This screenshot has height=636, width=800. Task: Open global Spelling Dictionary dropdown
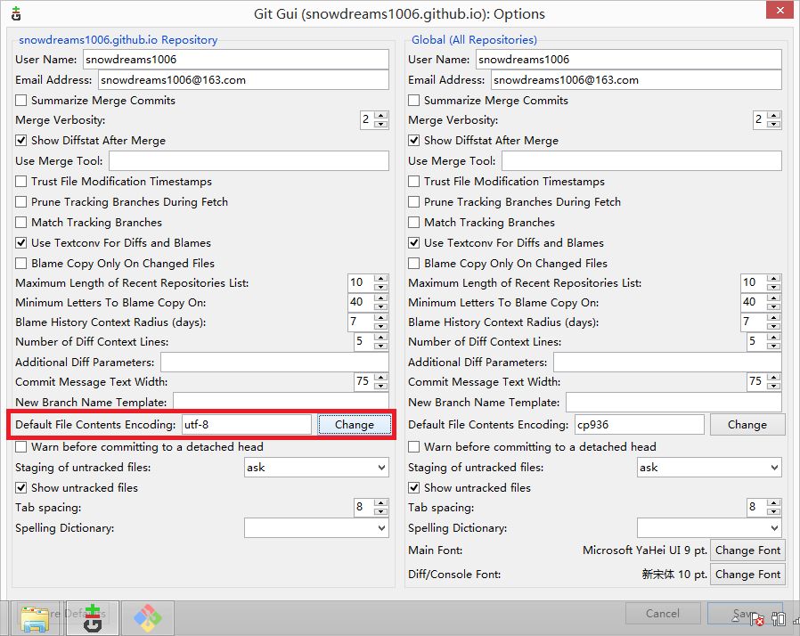pyautogui.click(x=709, y=528)
